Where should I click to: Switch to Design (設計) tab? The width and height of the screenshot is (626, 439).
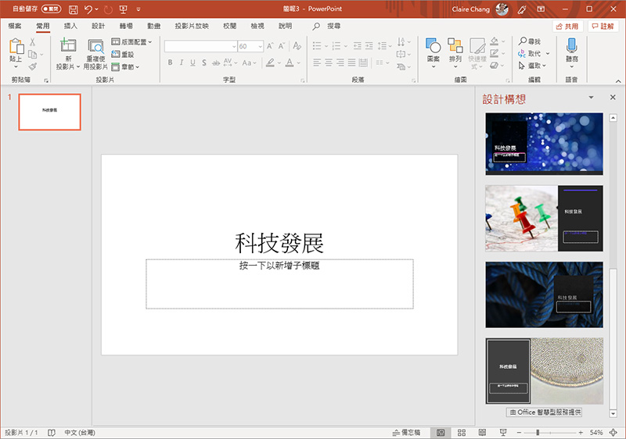tap(99, 27)
